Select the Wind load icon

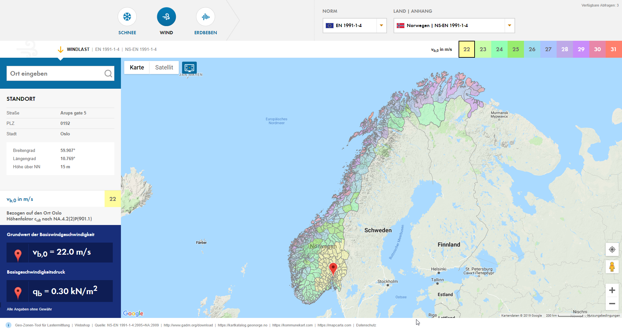[166, 17]
